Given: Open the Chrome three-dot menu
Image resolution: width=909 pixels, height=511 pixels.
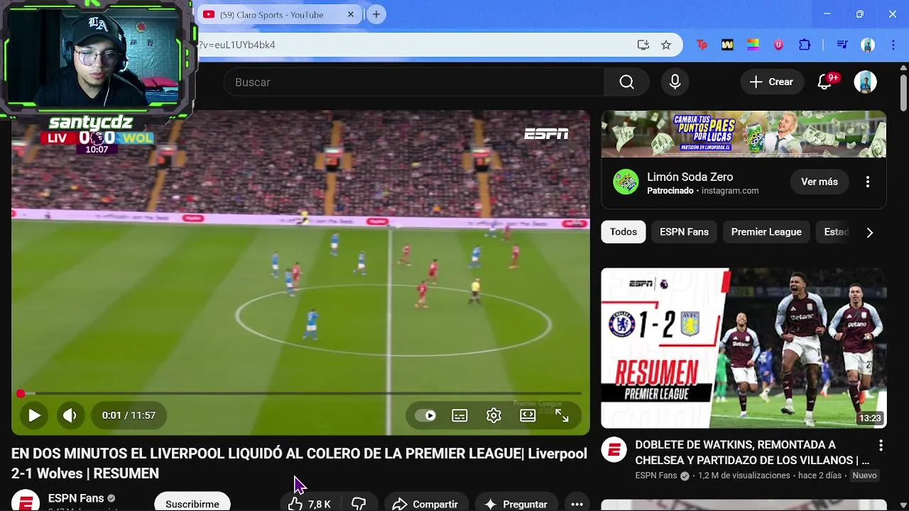Looking at the screenshot, I should pyautogui.click(x=892, y=45).
